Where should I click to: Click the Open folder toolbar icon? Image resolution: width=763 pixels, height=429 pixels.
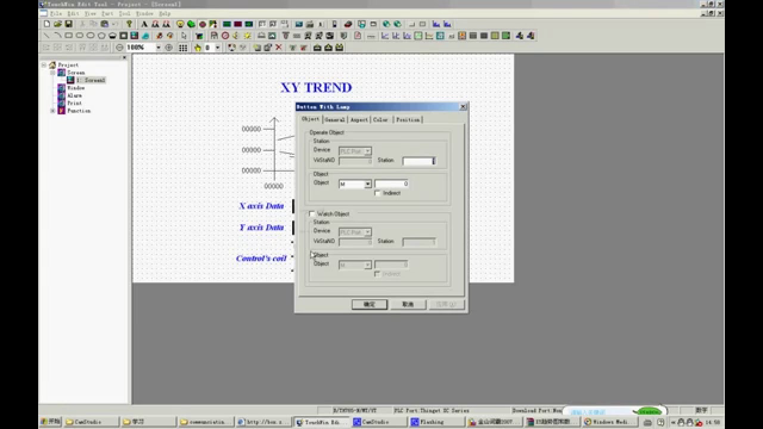click(x=58, y=24)
